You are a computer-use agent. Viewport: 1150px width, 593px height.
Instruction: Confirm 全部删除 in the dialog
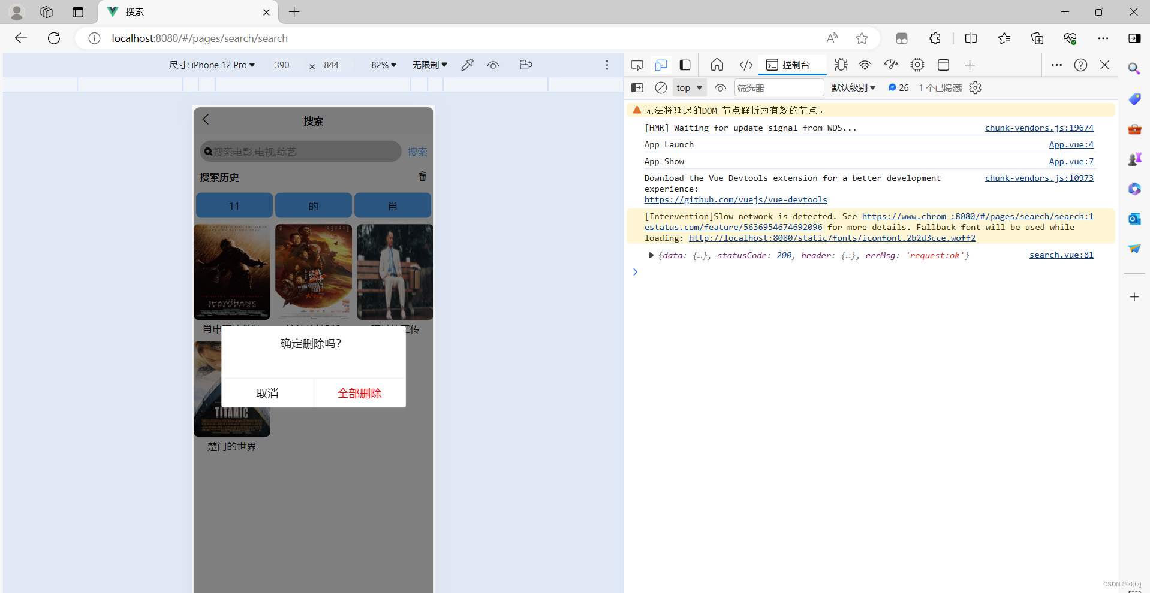point(360,393)
